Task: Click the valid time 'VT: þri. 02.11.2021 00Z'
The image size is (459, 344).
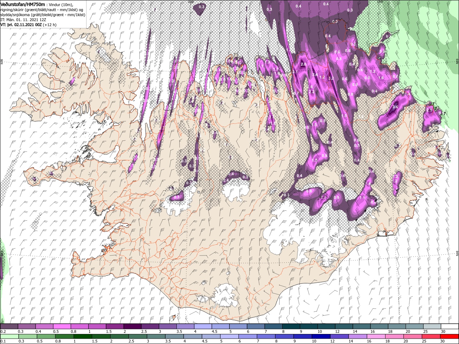Action: 22,25
